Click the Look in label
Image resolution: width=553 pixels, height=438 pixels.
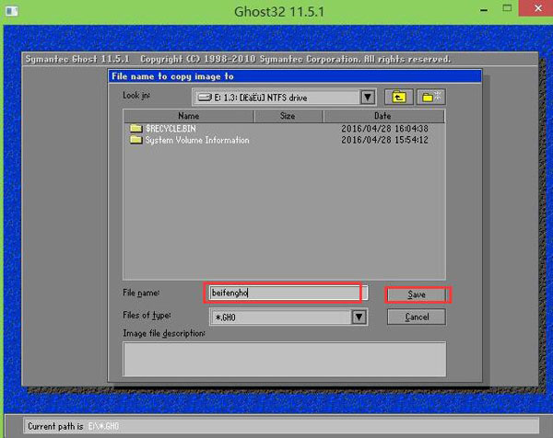(x=136, y=96)
